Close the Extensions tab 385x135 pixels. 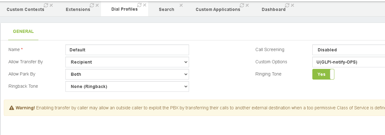pyautogui.click(x=97, y=5)
